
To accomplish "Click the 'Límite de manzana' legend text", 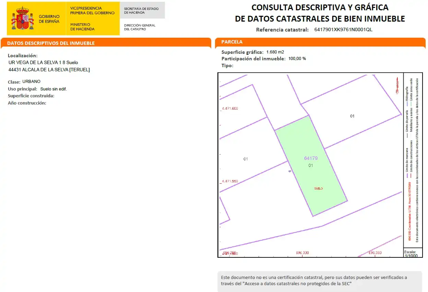I will [x=407, y=160].
